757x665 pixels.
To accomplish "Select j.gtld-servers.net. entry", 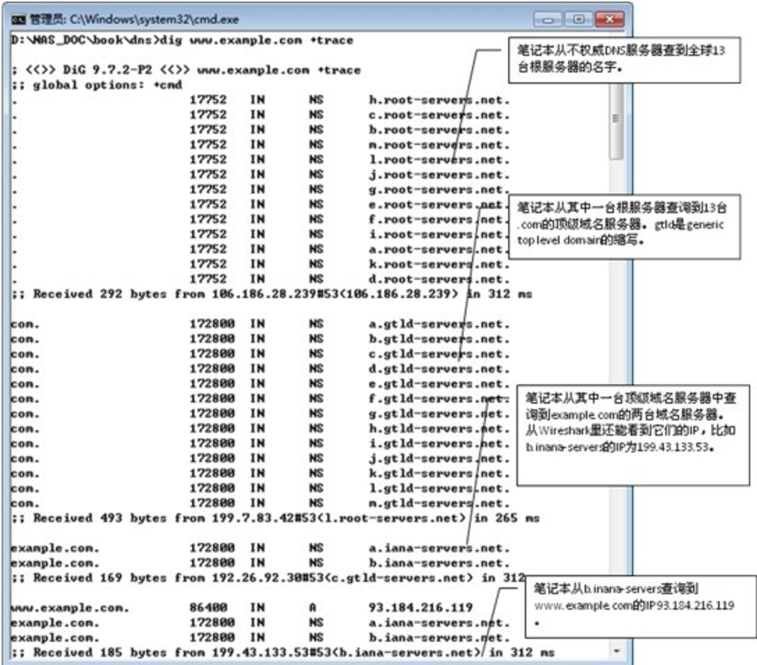I will point(439,459).
